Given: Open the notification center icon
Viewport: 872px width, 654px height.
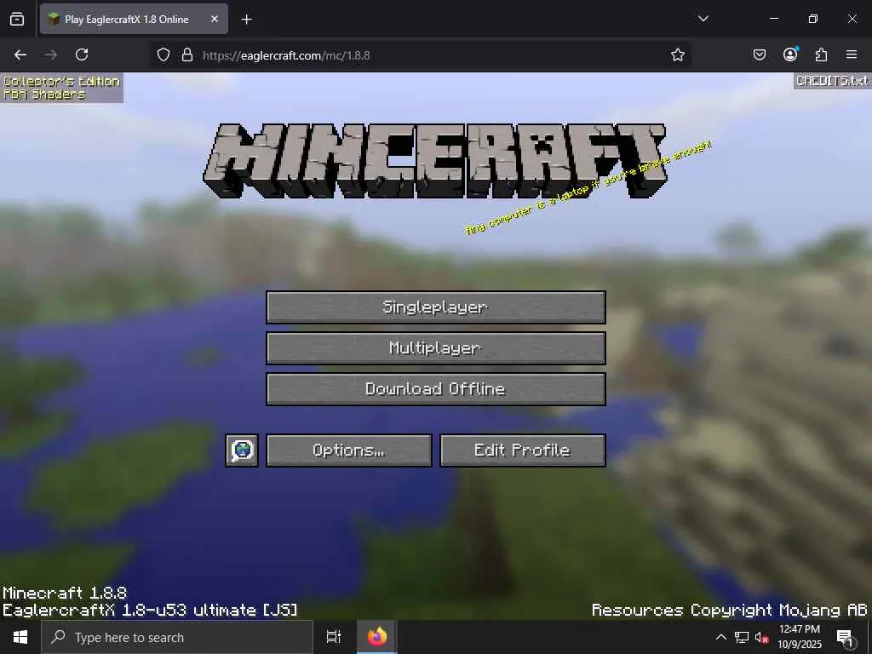Looking at the screenshot, I should [846, 637].
